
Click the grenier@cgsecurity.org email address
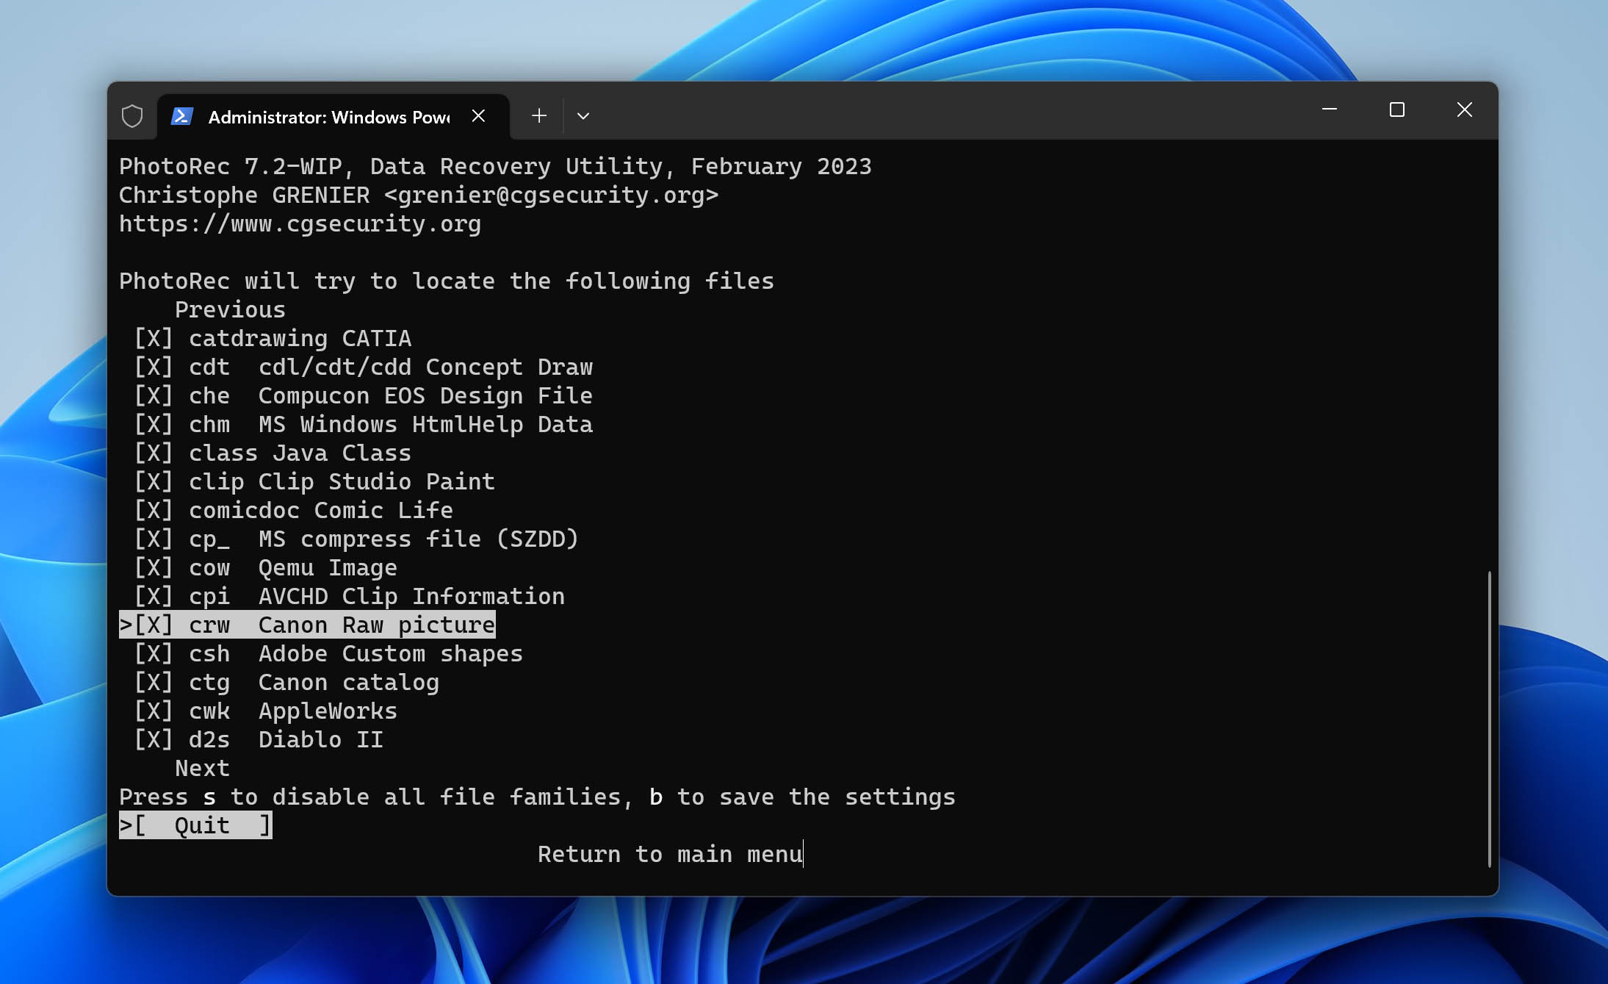(551, 195)
